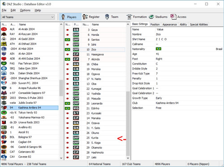Viewport: 224px width, 167px height.
Task: Select Jubilo Iwata 97 in team list
Action: (27, 103)
